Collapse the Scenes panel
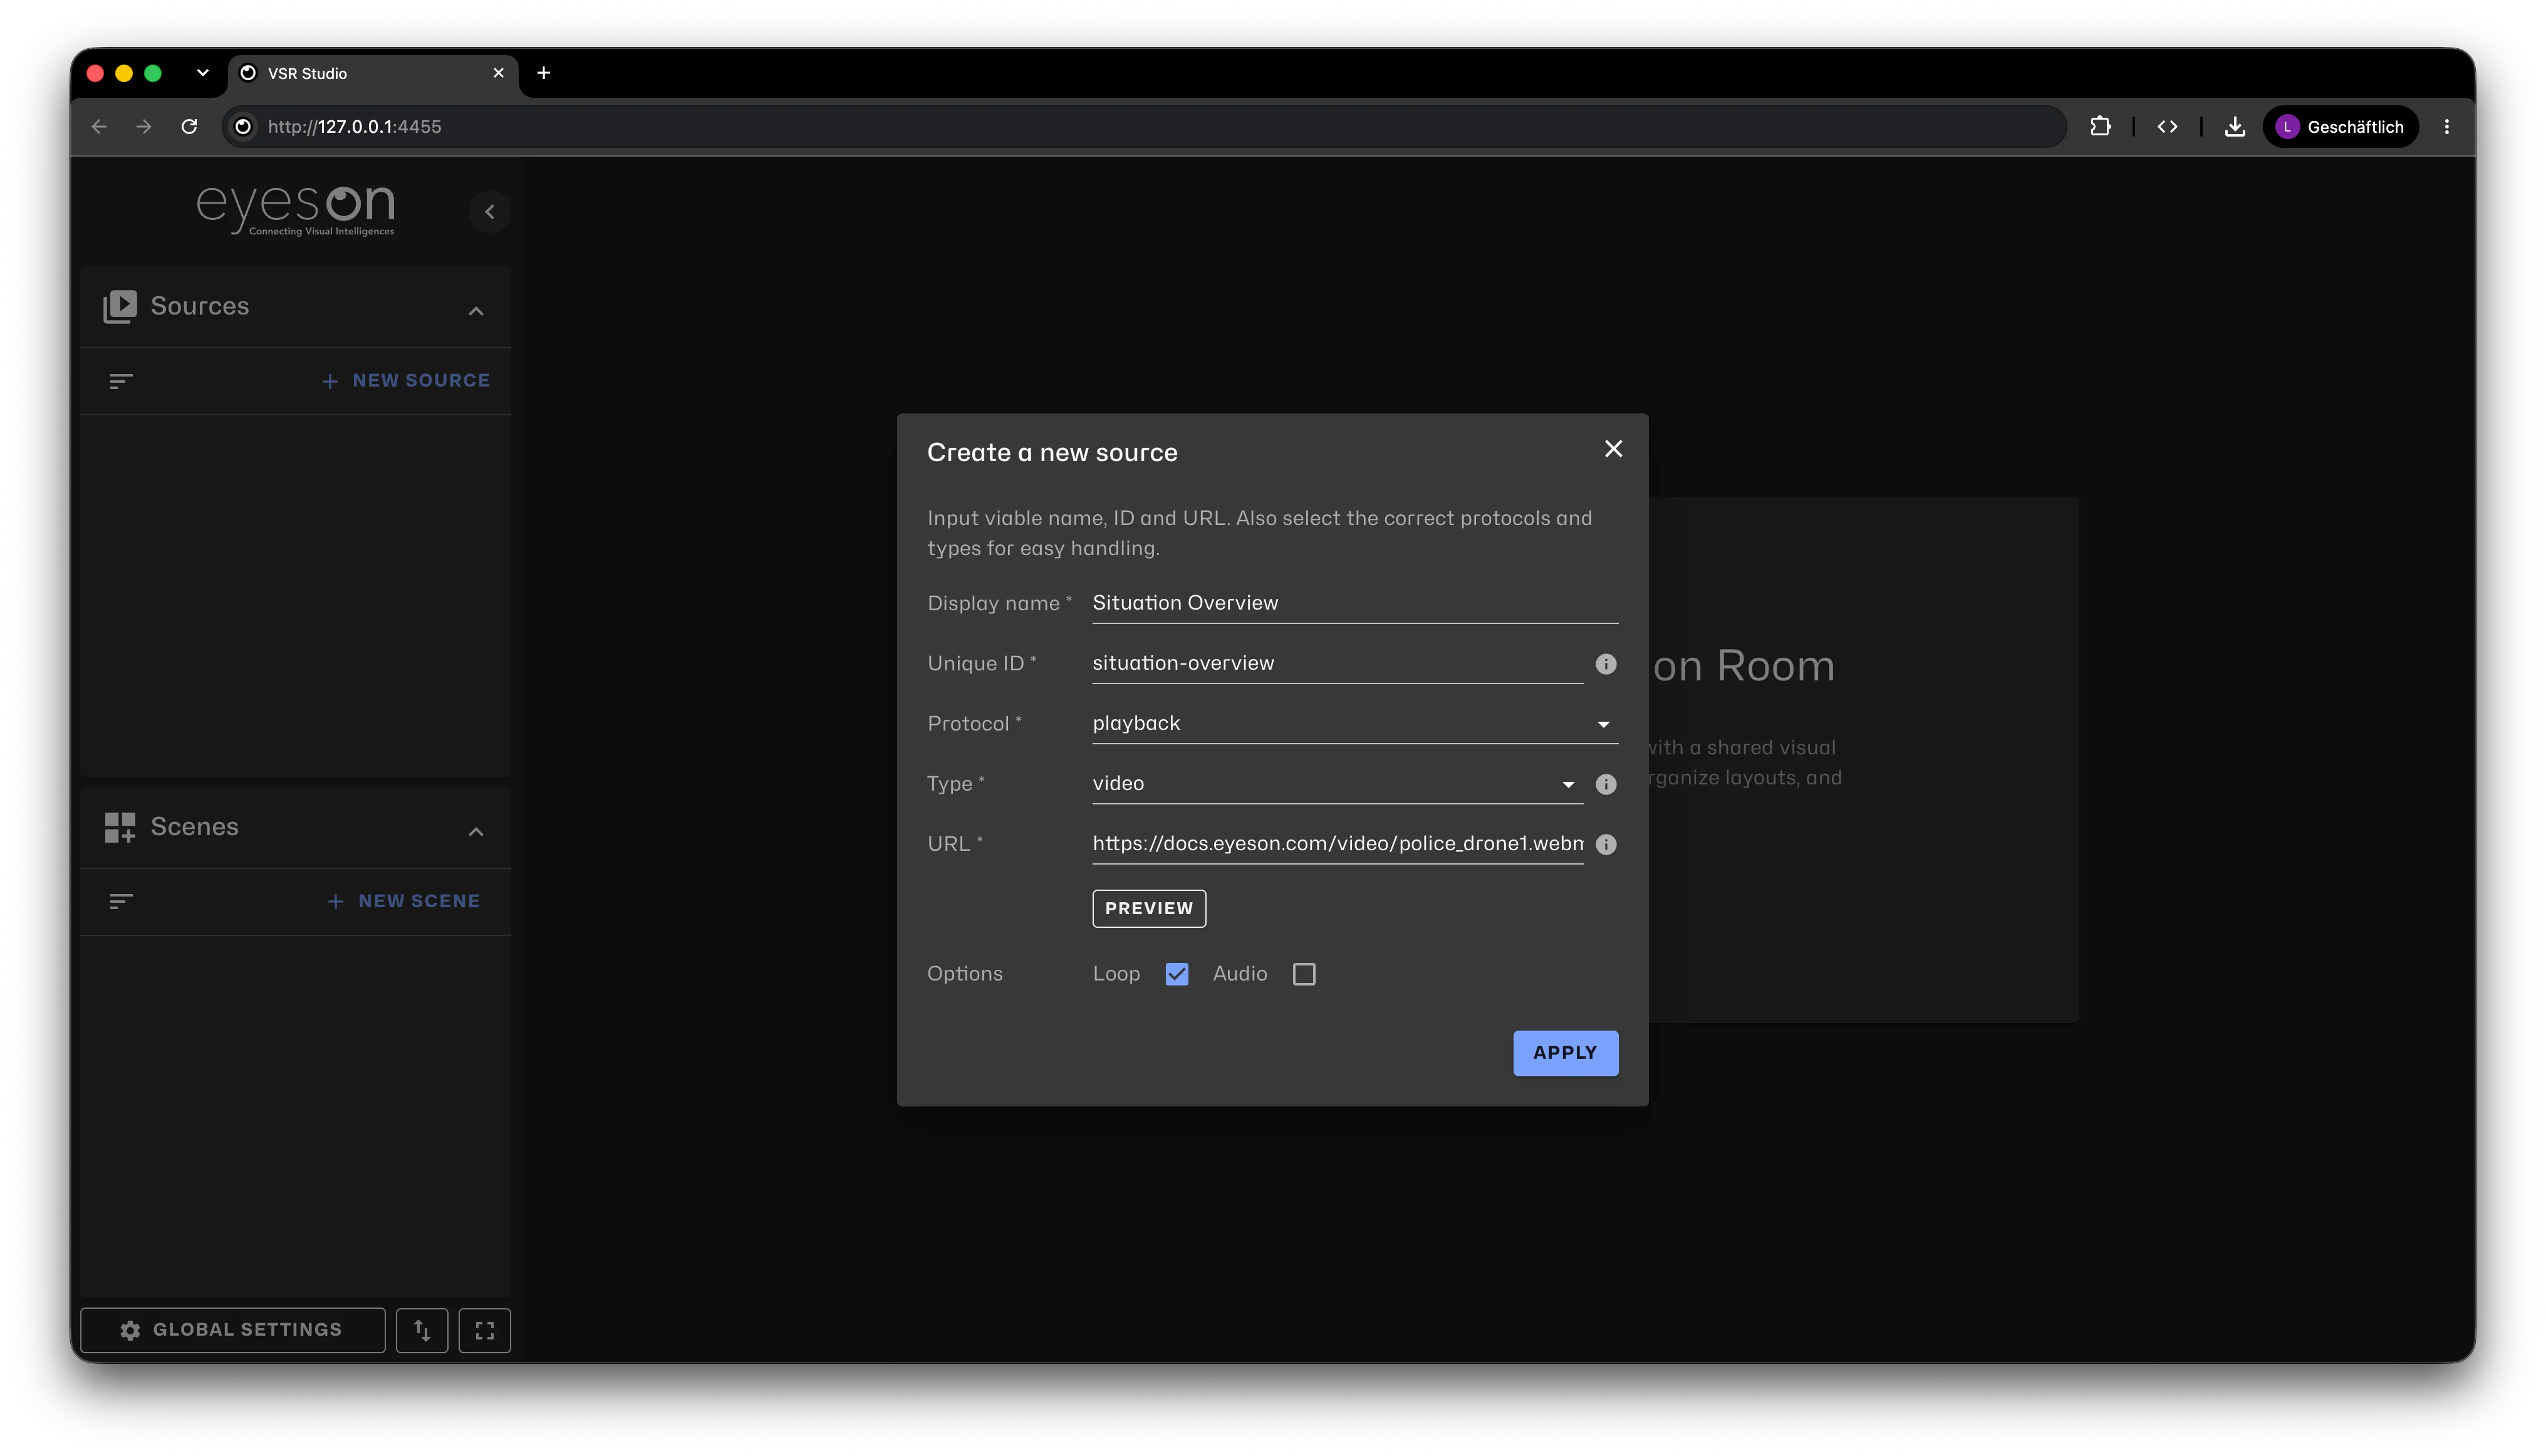 click(x=476, y=832)
